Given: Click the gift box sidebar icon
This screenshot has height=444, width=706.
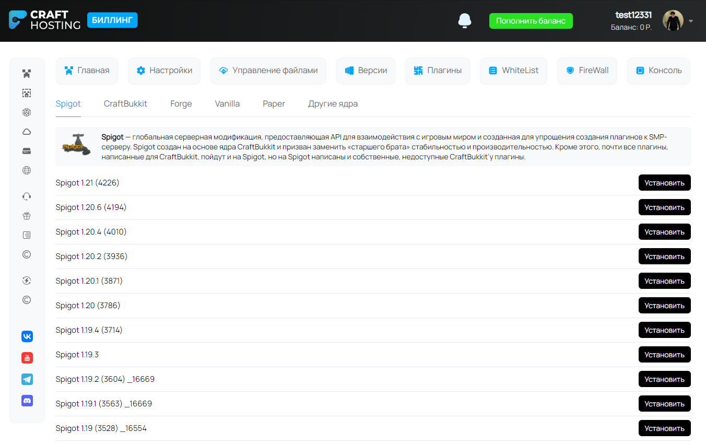Looking at the screenshot, I should 27,216.
